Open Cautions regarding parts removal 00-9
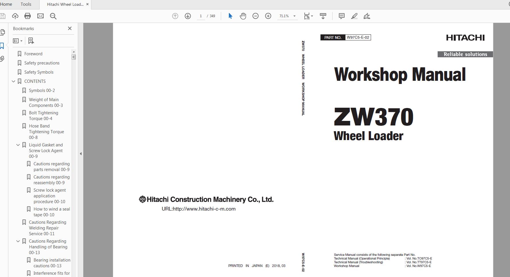 click(52, 167)
